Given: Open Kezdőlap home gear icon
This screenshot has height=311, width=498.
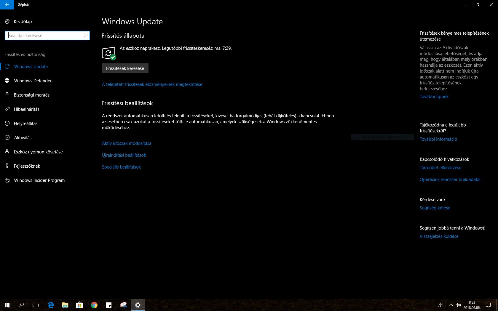Looking at the screenshot, I should click(x=7, y=21).
